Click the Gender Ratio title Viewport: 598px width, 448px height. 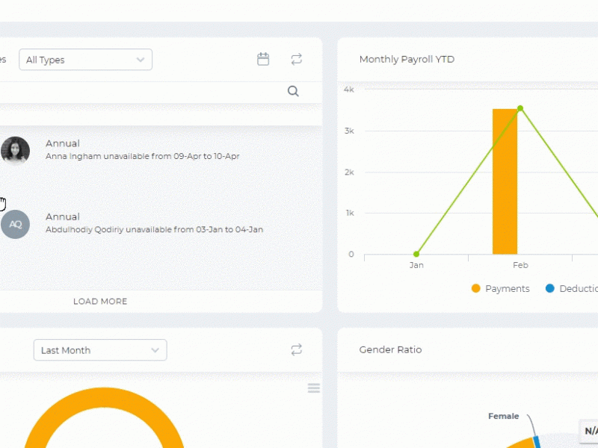click(390, 349)
